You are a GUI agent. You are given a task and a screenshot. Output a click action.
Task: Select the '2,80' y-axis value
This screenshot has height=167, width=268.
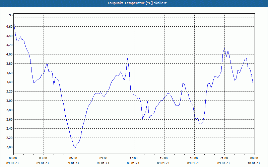pyautogui.click(x=9, y=110)
